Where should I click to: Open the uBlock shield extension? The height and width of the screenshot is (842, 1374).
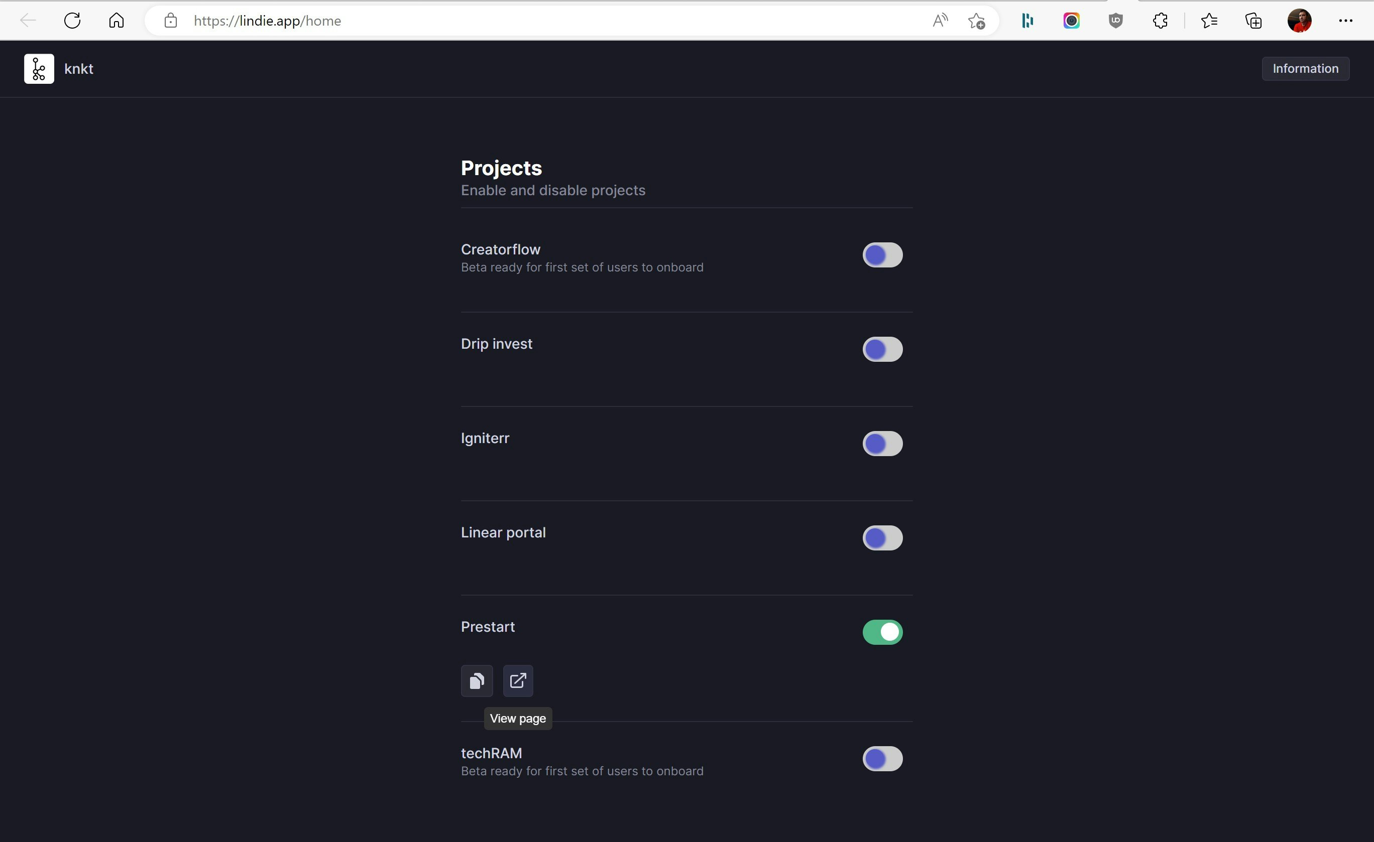(x=1116, y=21)
